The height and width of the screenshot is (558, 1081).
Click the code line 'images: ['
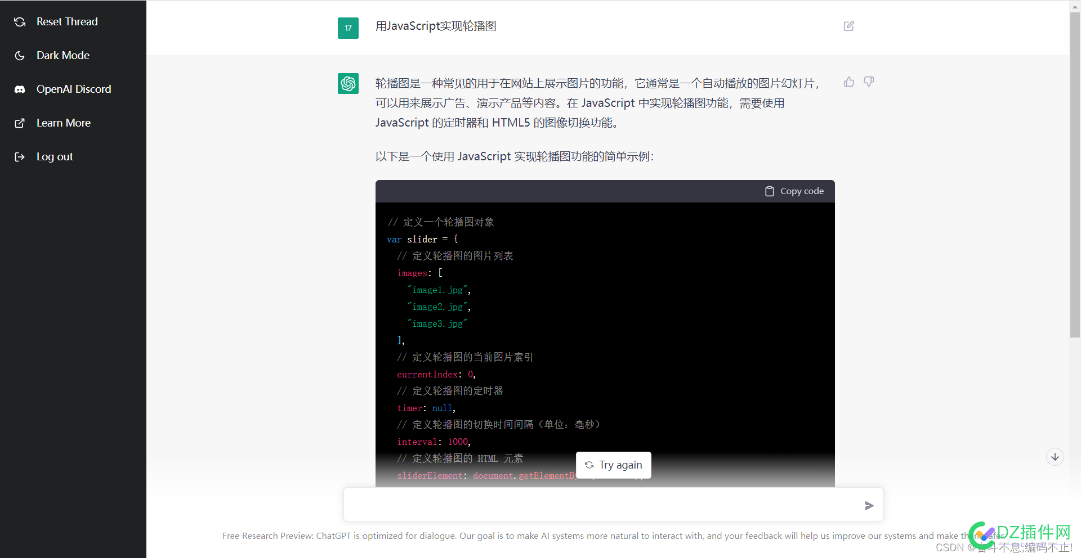pyautogui.click(x=420, y=273)
